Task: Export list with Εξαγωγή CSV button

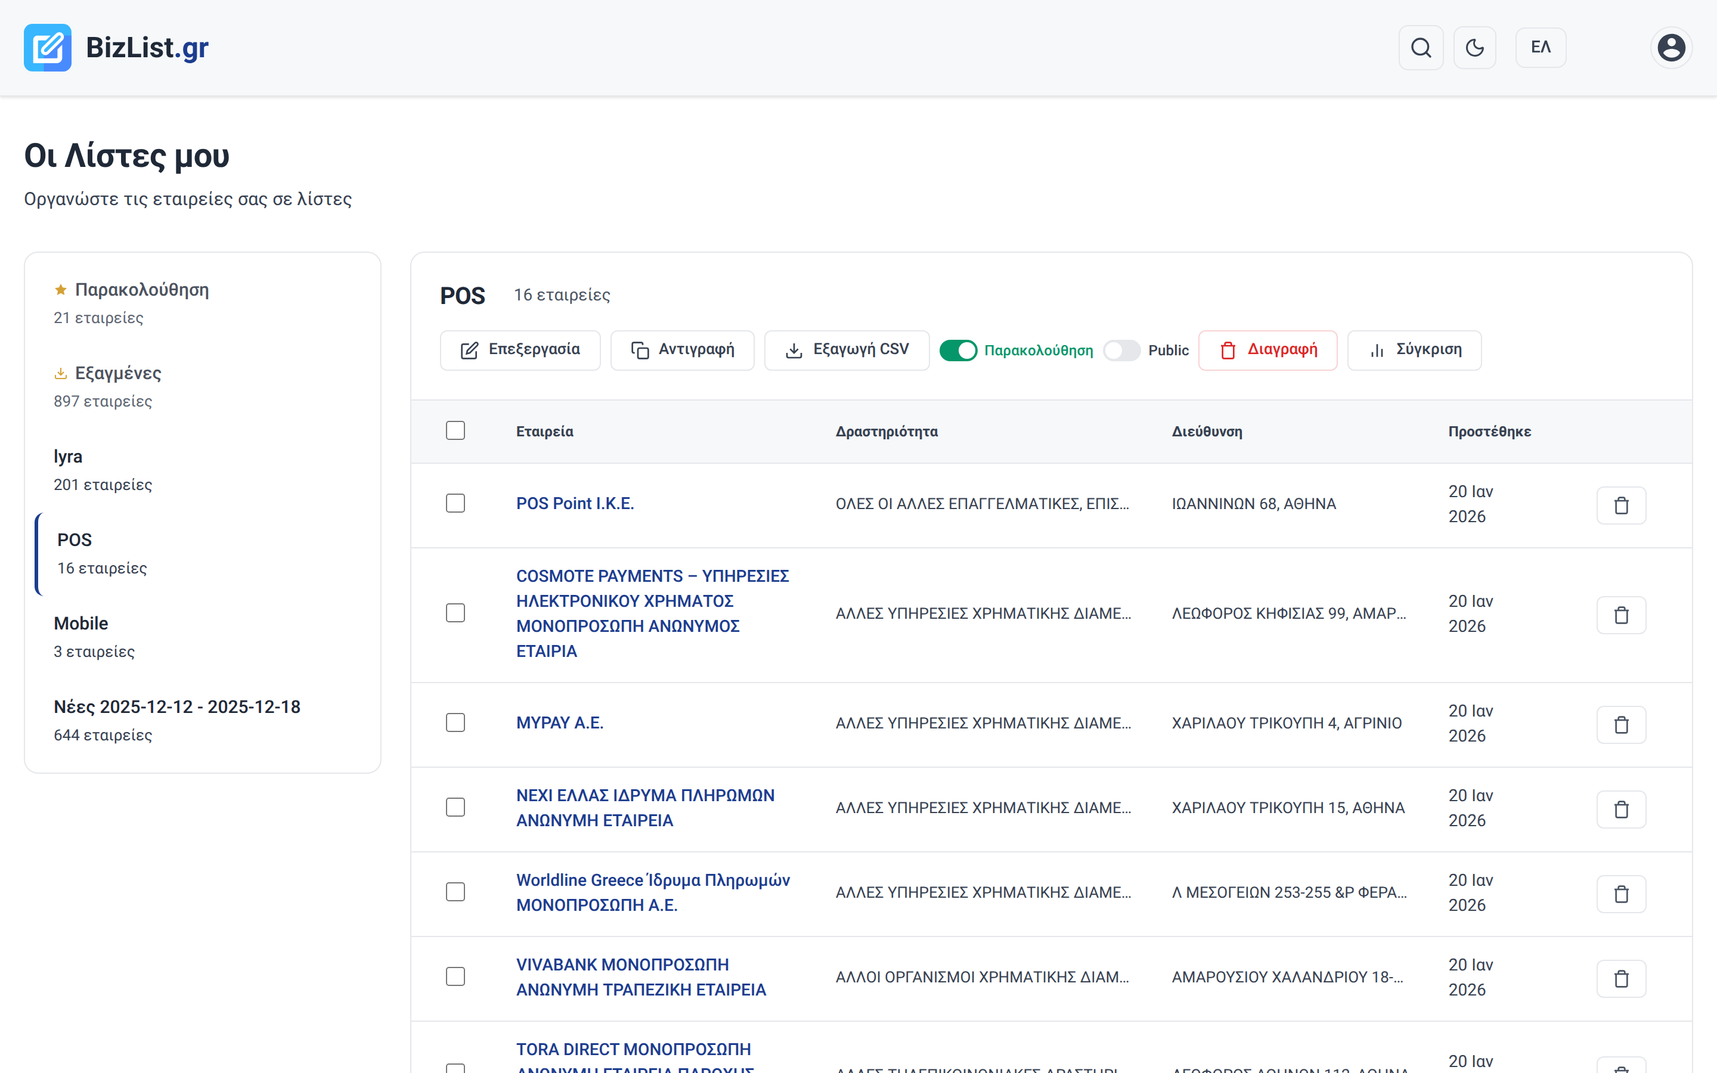Action: pos(847,350)
